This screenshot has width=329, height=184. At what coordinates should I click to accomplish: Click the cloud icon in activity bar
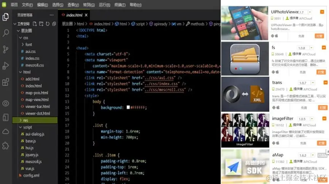(5, 132)
